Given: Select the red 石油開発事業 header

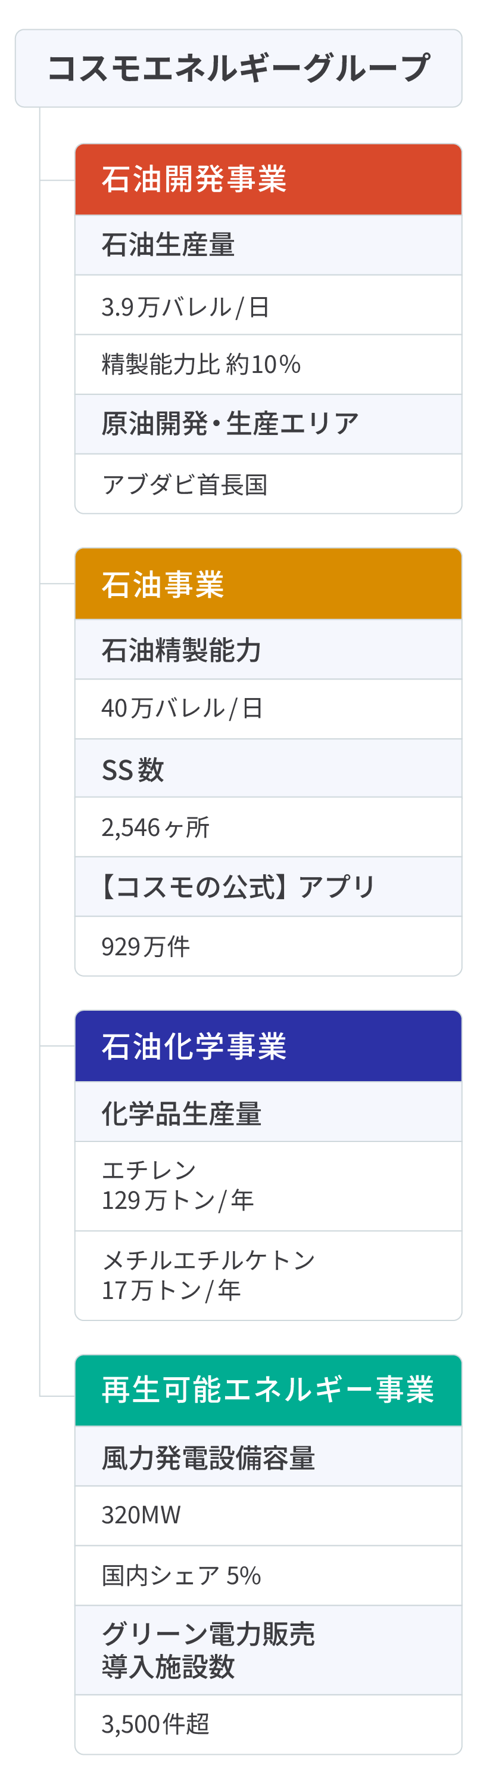Looking at the screenshot, I should [x=269, y=179].
